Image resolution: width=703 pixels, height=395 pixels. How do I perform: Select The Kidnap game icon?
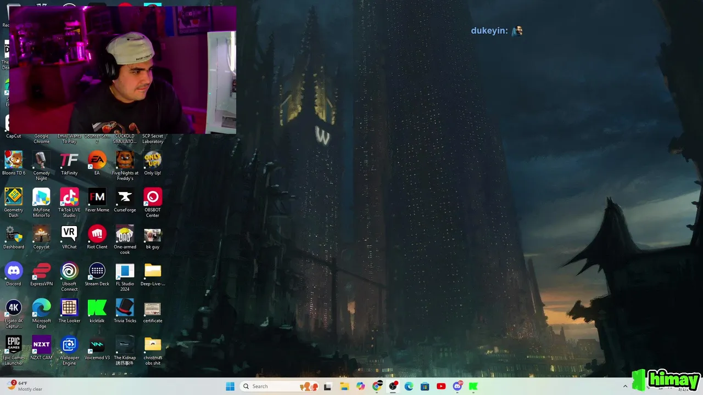[x=125, y=351]
